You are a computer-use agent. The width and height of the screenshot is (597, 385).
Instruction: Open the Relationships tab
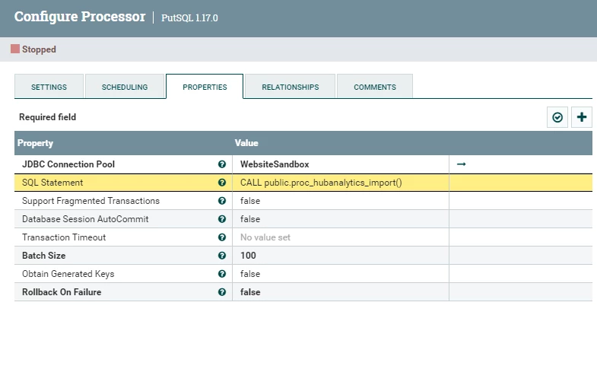click(290, 87)
